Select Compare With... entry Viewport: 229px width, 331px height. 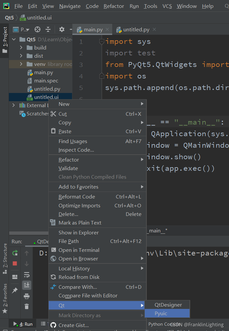click(x=97, y=287)
